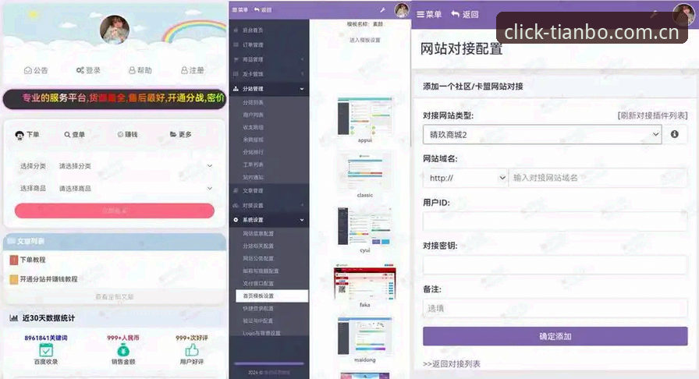Select the 下单 order tab
Image resolution: width=699 pixels, height=379 pixels.
point(27,135)
